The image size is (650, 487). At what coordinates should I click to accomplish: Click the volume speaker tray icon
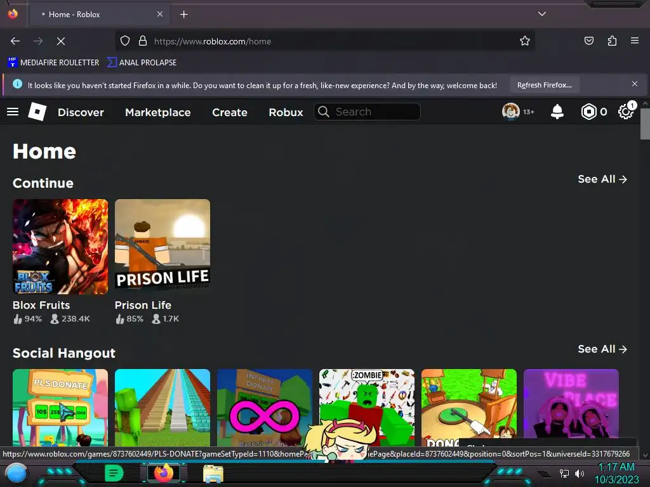580,473
